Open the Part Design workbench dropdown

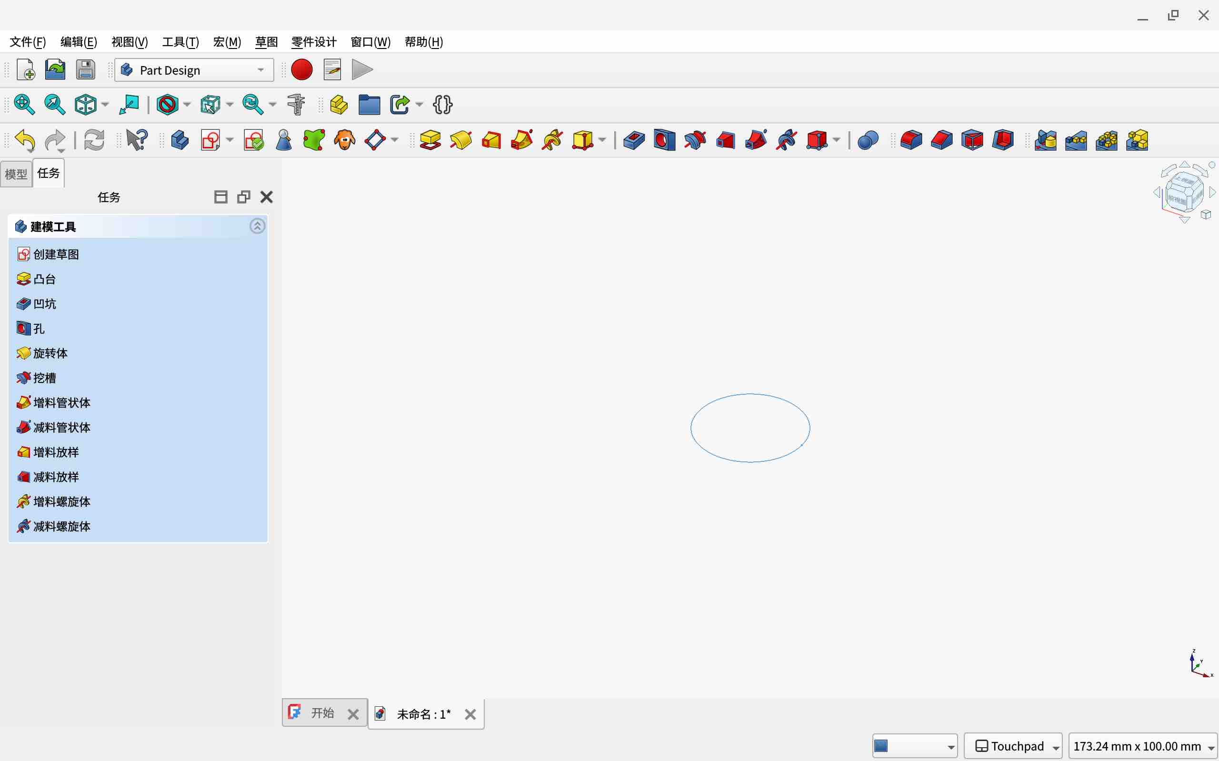tap(194, 70)
